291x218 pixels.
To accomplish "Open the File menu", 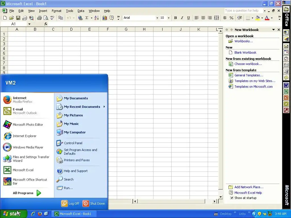I will pos(12,11).
